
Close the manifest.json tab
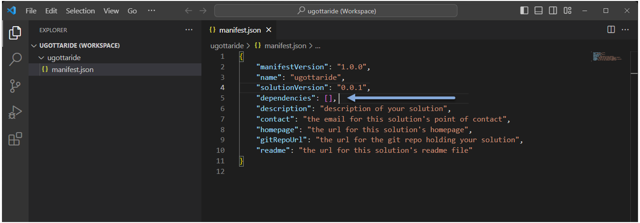269,30
